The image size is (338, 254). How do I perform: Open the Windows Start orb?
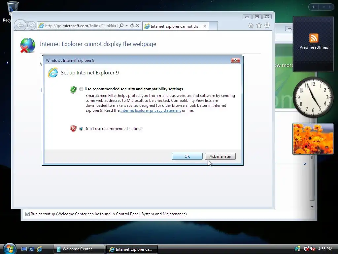9,249
